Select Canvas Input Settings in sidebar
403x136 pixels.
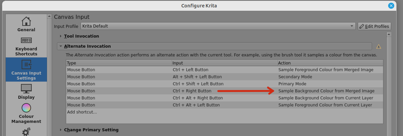26,70
